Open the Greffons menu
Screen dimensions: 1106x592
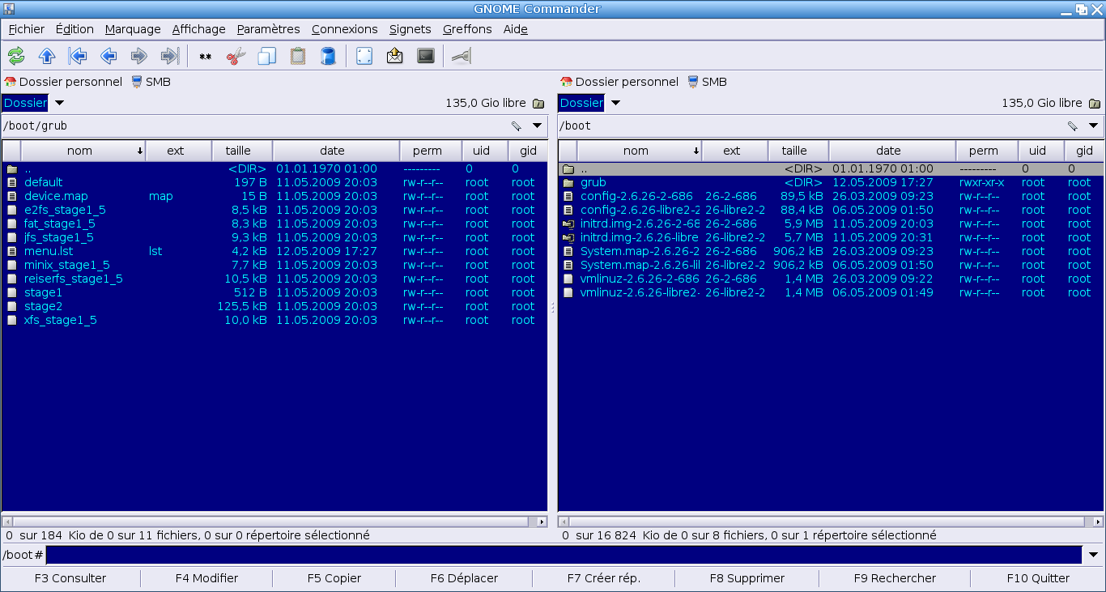tap(467, 29)
